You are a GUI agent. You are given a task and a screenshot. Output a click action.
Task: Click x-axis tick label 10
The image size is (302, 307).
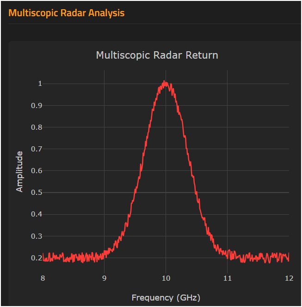(x=166, y=278)
